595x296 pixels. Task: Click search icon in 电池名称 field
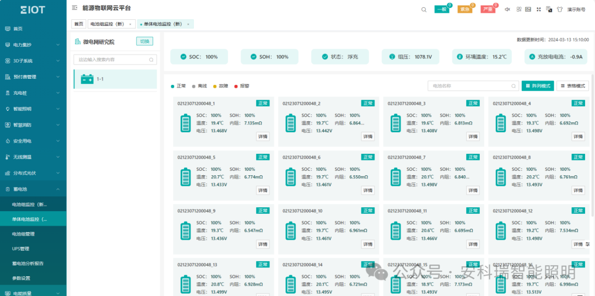pos(514,86)
